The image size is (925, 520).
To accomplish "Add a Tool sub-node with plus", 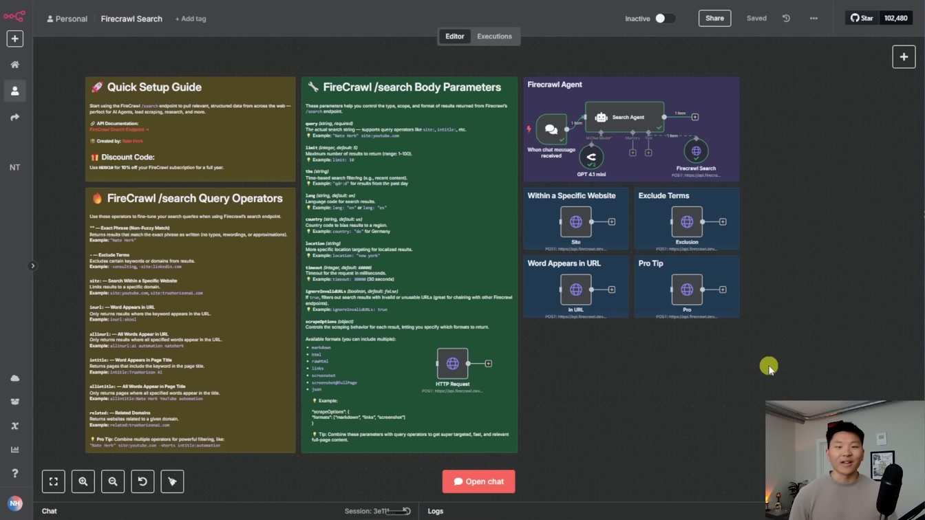I will pyautogui.click(x=648, y=153).
